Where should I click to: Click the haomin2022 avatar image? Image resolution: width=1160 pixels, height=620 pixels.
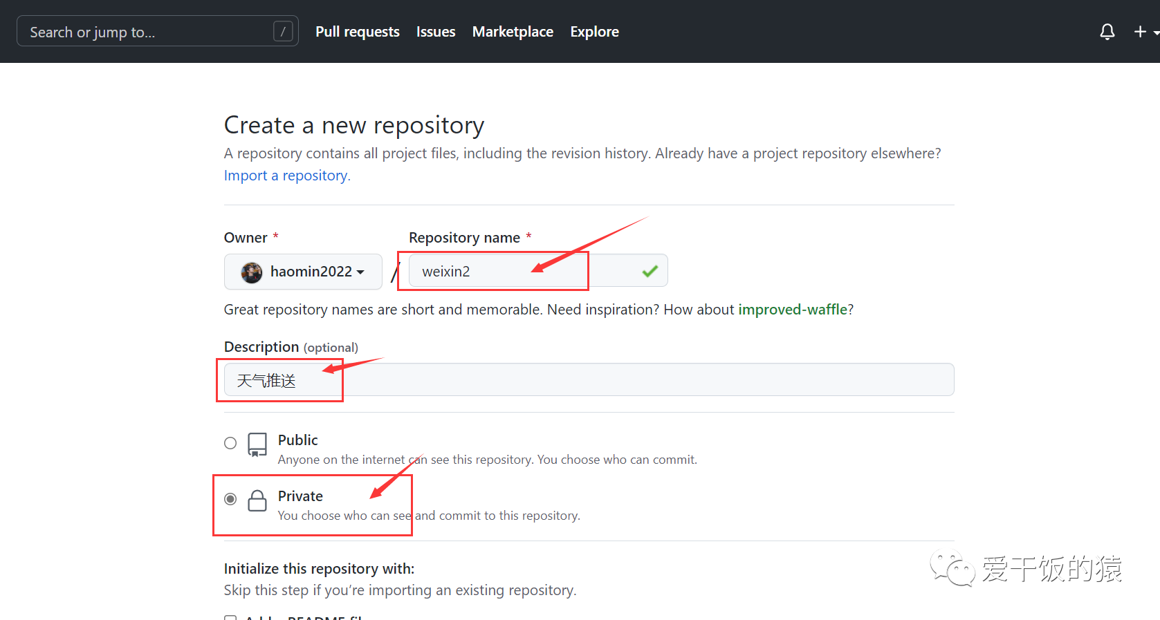[x=252, y=272]
